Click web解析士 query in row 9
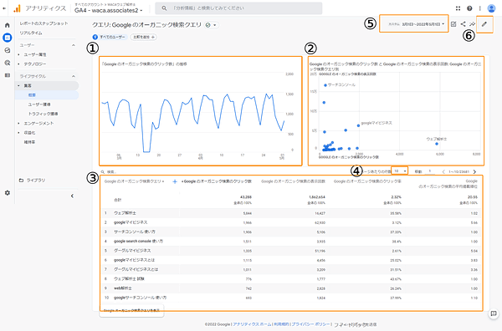Image resolution: width=502 pixels, height=331 pixels. click(x=123, y=288)
